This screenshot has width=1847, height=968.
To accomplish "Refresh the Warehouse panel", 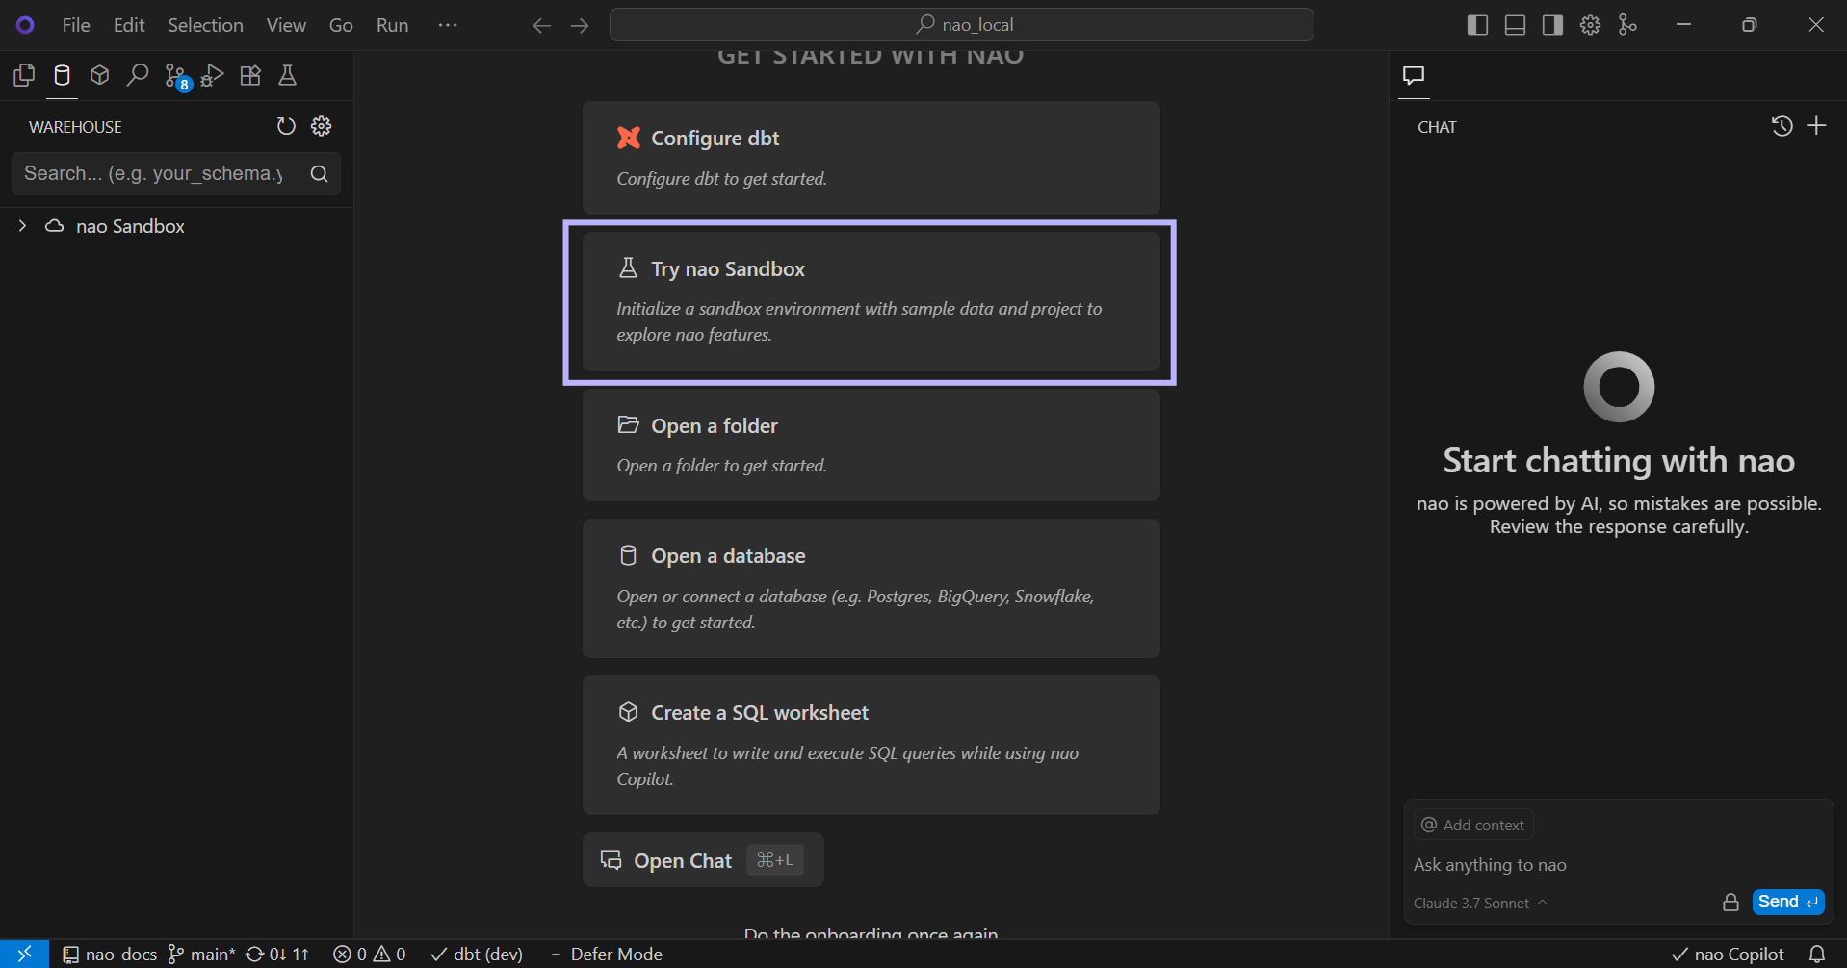I will coord(286,126).
